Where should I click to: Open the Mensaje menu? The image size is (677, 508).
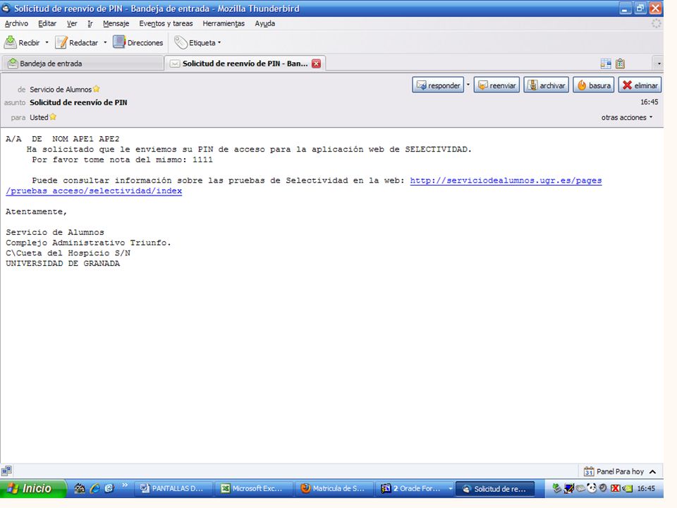click(x=116, y=23)
